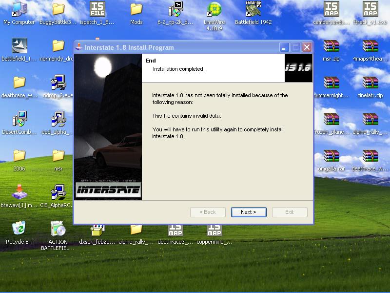
Task: Click the greyed-out Exit button
Action: point(290,212)
